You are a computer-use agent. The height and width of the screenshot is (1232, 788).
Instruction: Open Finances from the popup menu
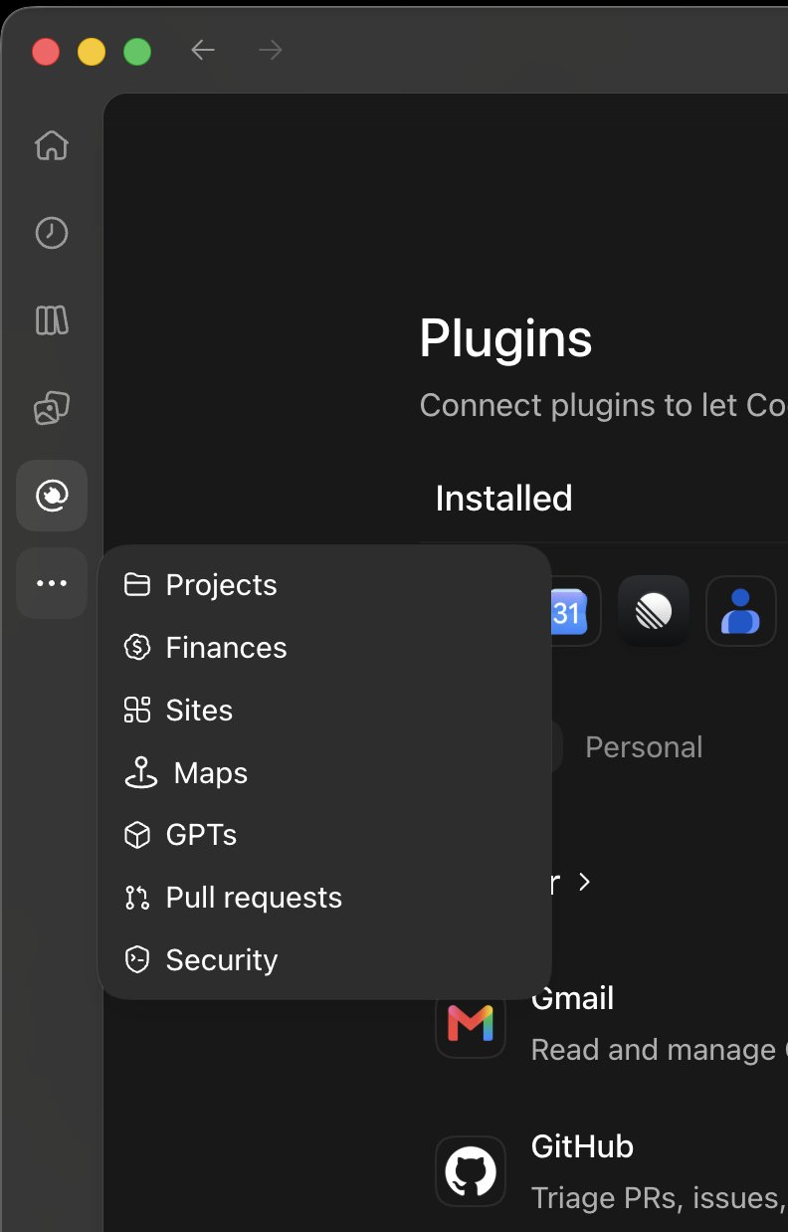point(324,648)
